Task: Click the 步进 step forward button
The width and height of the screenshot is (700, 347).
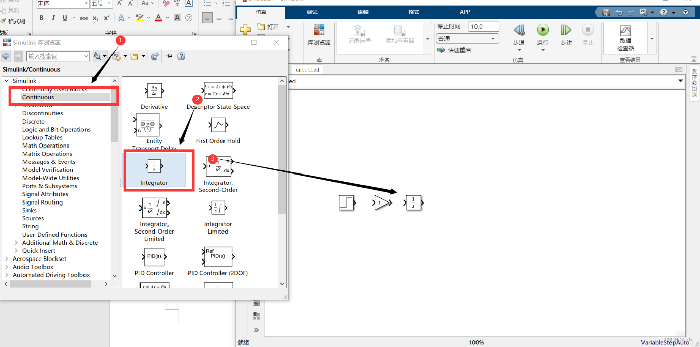Action: coord(566,35)
